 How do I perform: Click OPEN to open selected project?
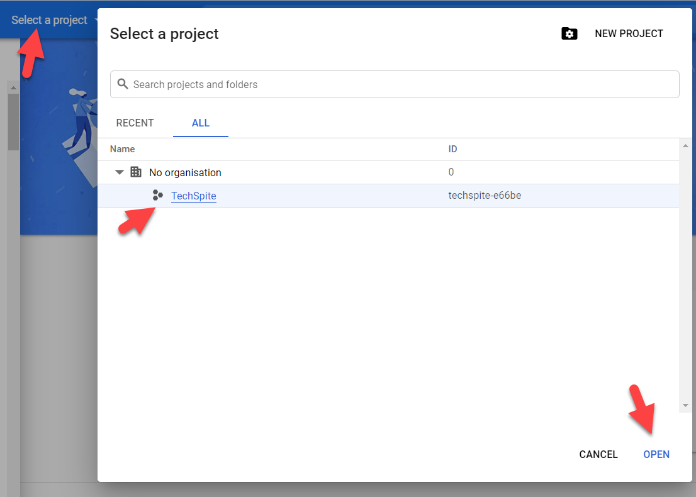click(656, 454)
